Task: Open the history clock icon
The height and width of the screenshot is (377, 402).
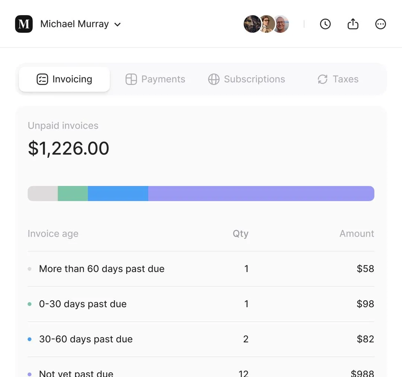Action: pyautogui.click(x=325, y=24)
